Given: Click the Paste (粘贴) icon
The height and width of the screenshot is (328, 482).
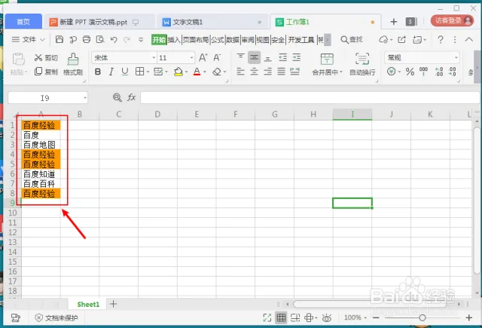Looking at the screenshot, I should click(18, 59).
